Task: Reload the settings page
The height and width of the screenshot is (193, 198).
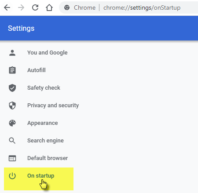Action: 35,7
